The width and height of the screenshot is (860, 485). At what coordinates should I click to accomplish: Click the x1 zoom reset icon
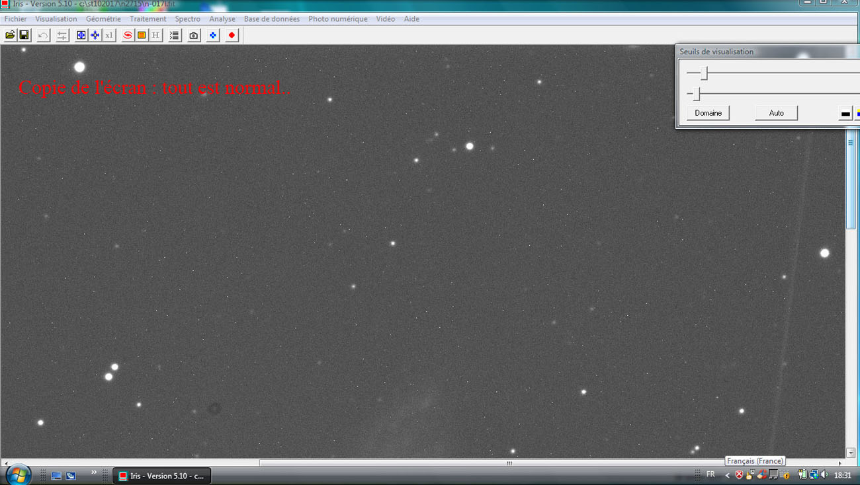109,35
